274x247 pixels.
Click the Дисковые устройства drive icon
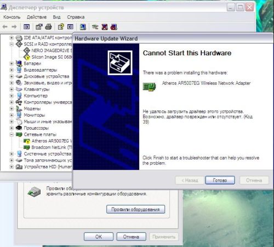[x=19, y=76]
